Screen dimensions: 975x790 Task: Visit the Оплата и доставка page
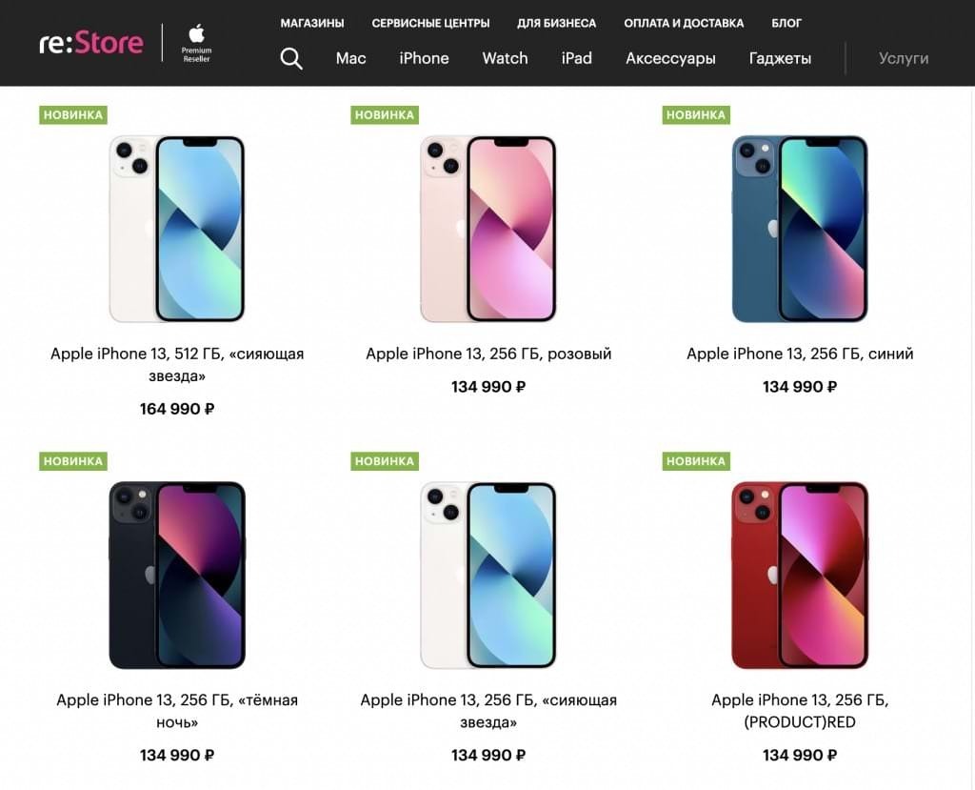coord(684,23)
